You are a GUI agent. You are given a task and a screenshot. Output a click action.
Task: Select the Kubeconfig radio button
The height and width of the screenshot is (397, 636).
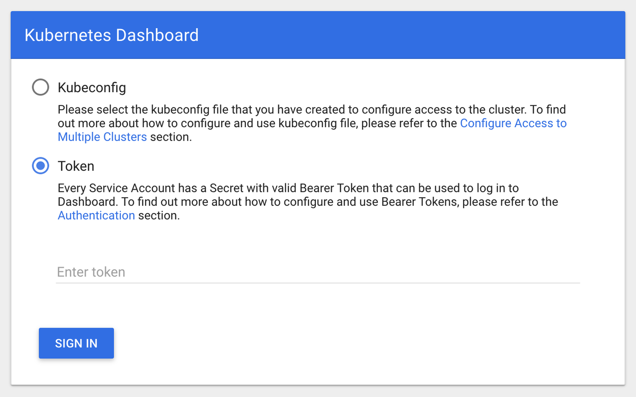(41, 87)
